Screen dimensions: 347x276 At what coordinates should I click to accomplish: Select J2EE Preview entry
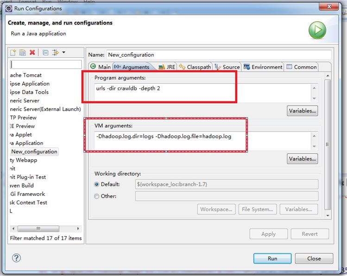pyautogui.click(x=23, y=126)
